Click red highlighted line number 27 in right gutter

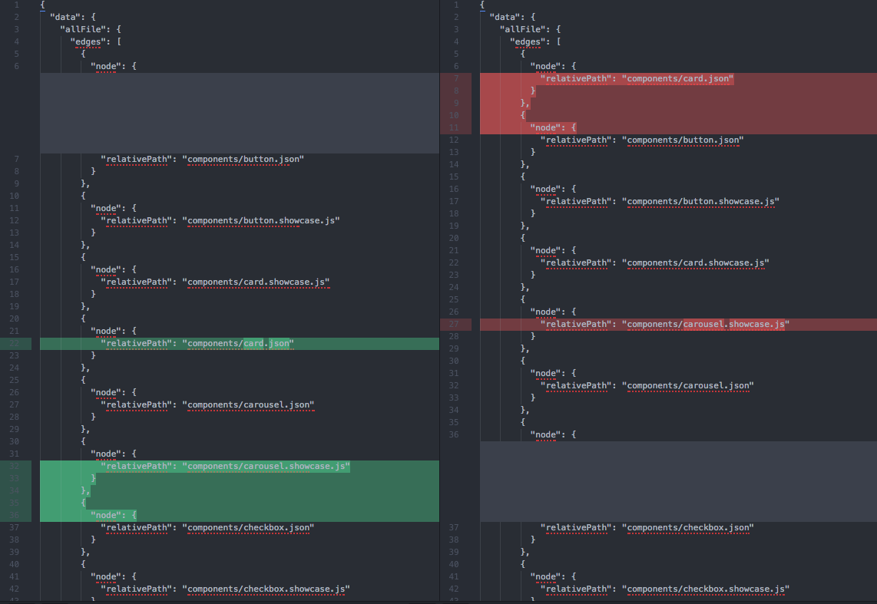(x=454, y=324)
